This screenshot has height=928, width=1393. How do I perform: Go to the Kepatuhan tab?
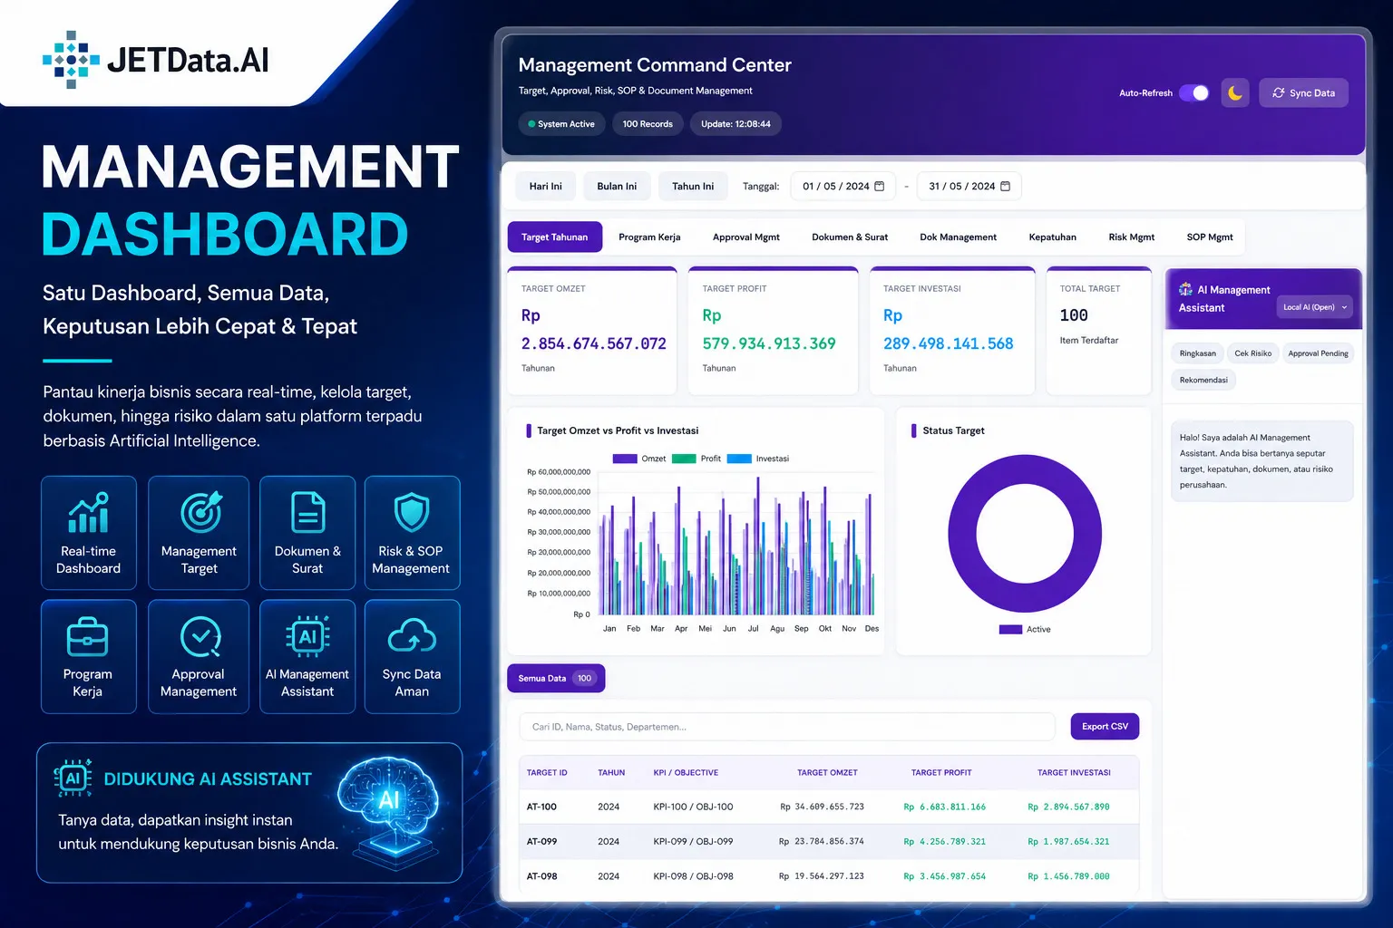[1052, 237]
